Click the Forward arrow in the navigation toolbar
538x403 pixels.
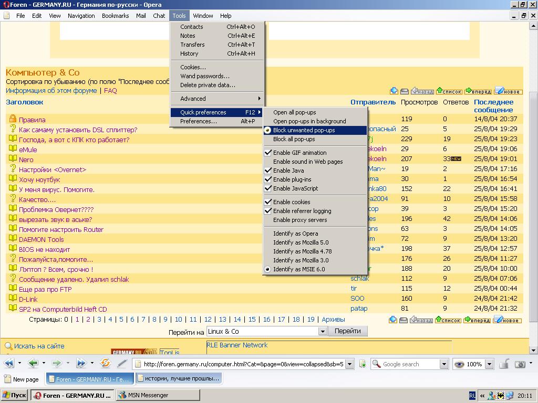point(57,363)
